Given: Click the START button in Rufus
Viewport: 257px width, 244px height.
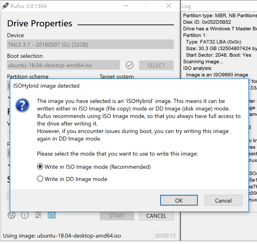Looking at the screenshot, I should click(x=117, y=216).
